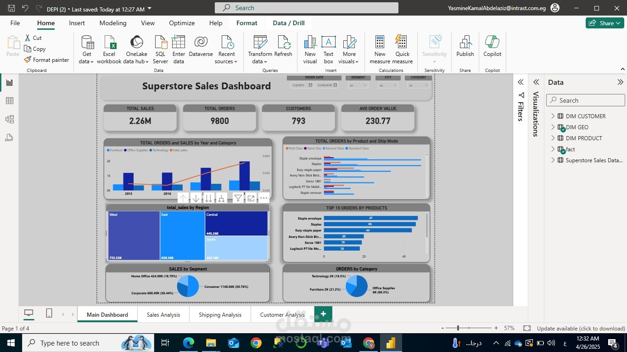
Task: Open Copilot from the ribbon
Action: [492, 46]
